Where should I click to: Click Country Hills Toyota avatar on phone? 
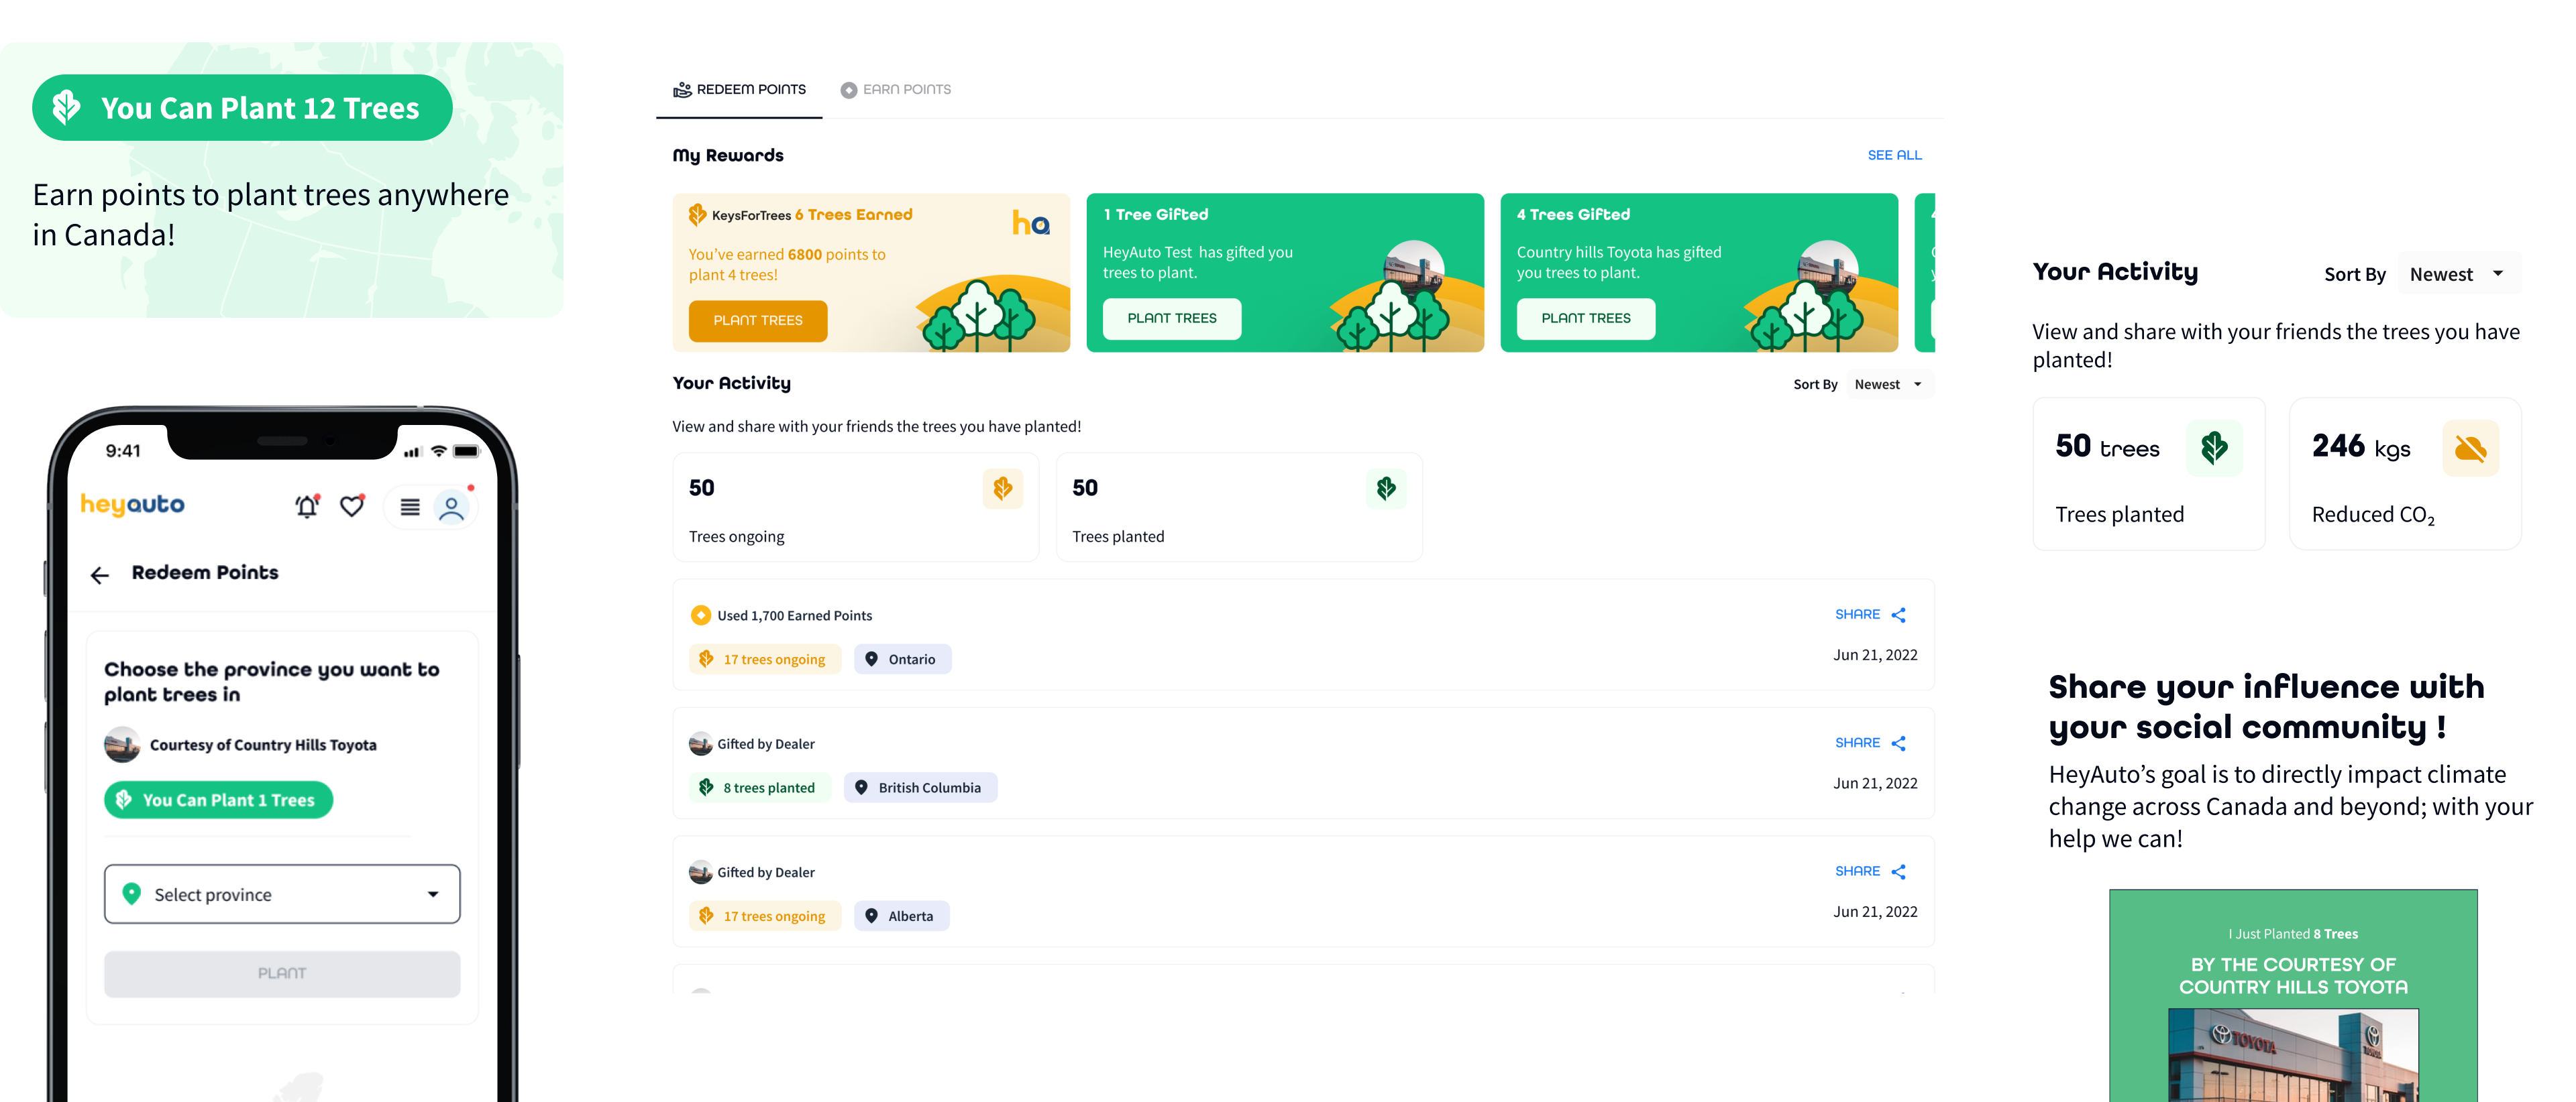click(x=122, y=744)
